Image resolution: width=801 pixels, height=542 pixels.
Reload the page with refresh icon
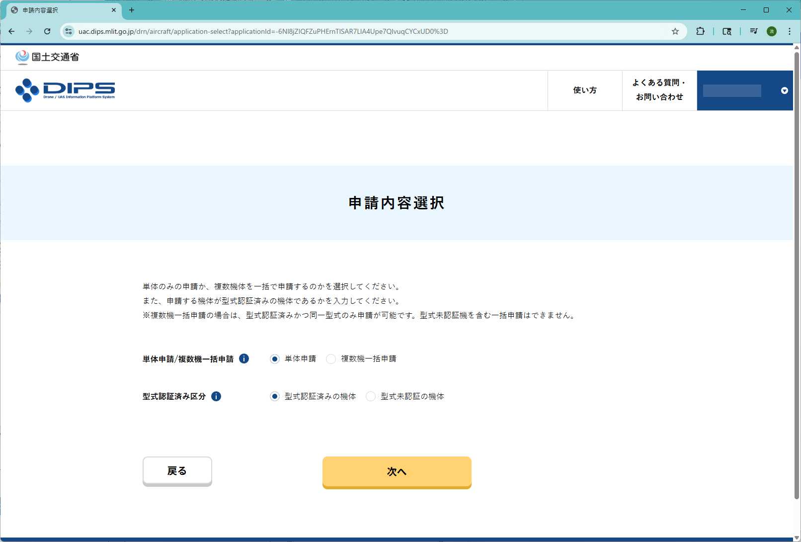click(x=47, y=31)
